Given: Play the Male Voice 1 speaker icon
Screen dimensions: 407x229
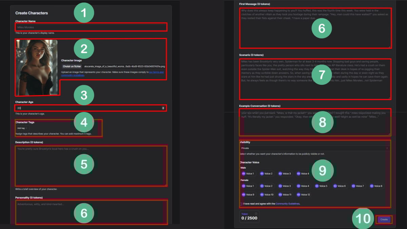Looking at the screenshot, I should coord(243,174).
